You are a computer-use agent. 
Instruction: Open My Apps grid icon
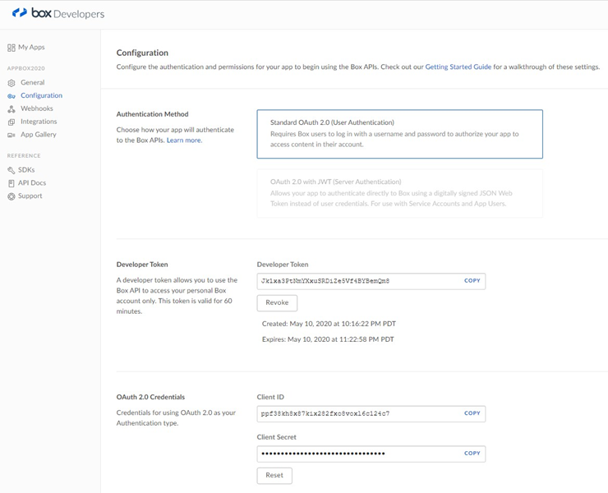click(x=12, y=48)
